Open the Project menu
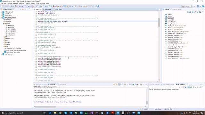The image size is (205, 115). pos(33,4)
